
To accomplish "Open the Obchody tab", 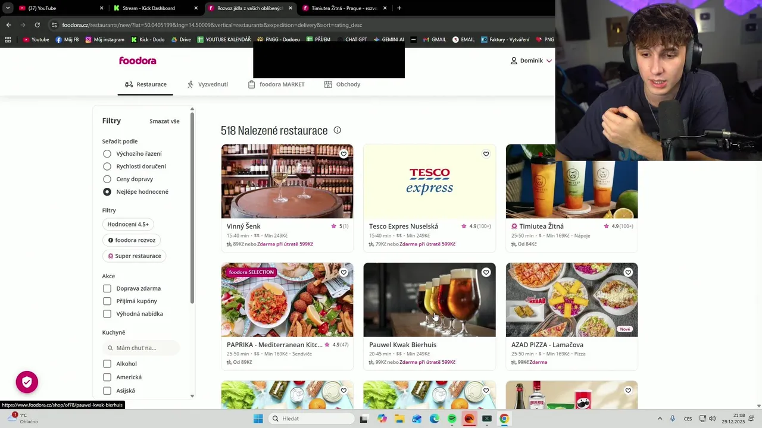I will (x=342, y=84).
